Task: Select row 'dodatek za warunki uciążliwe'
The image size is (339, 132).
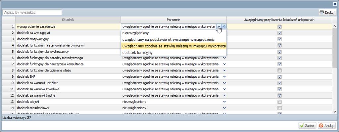Action: pyautogui.click(x=167, y=83)
